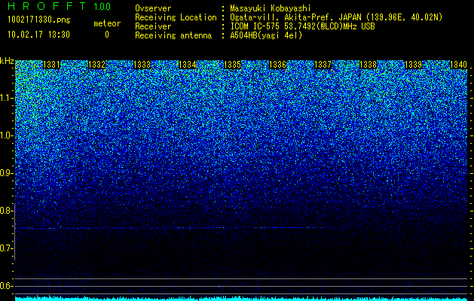This screenshot has width=474, height=301.
Task: Click the 0.7 kHz axis label
Action: pyautogui.click(x=6, y=248)
